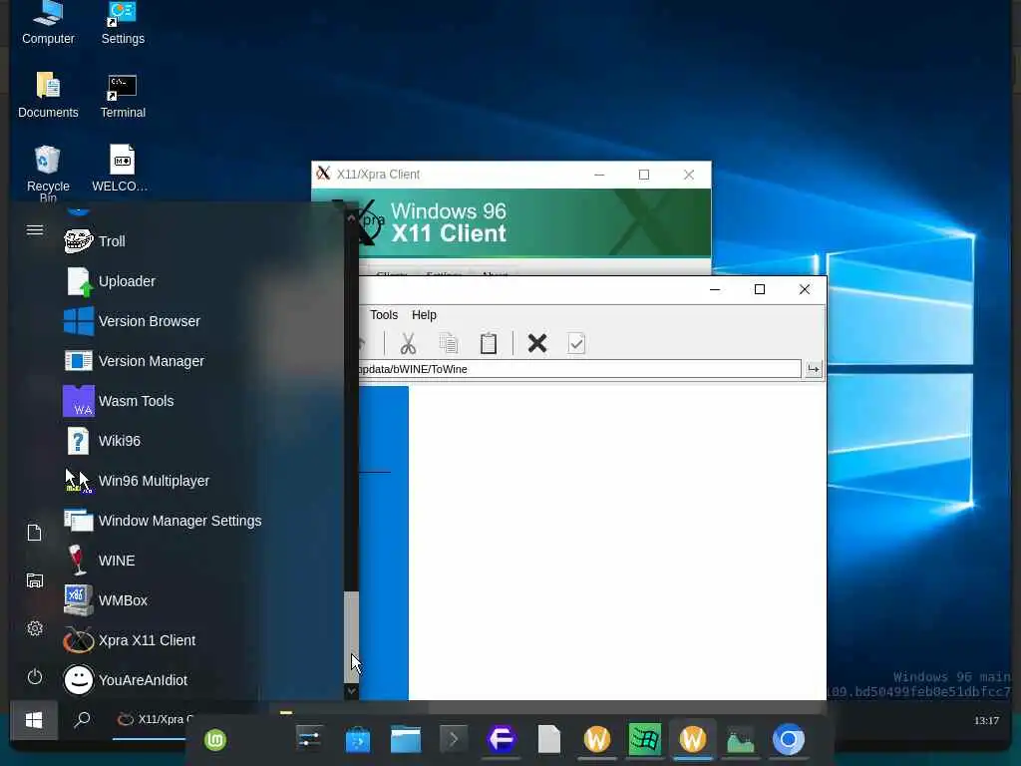
Task: Open Chromium browser in dock
Action: [789, 740]
